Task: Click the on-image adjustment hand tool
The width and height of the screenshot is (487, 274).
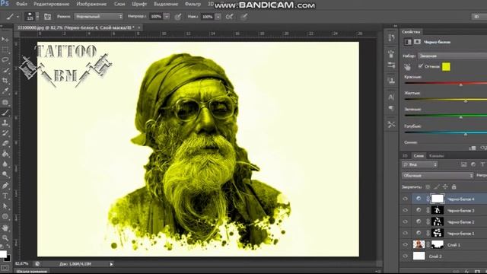Action: click(407, 67)
